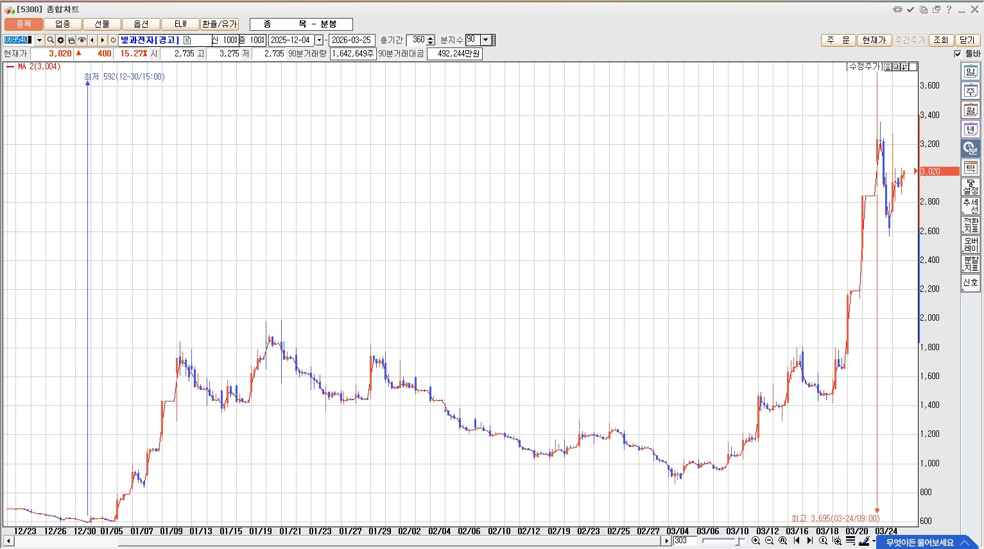
Task: Select the daily (일) chart period icon
Action: pyautogui.click(x=970, y=72)
